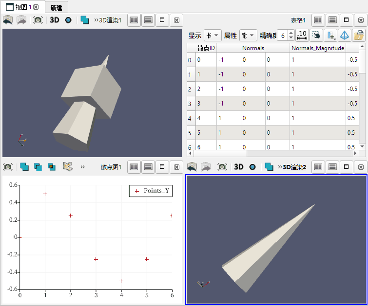368x306 pixels.
Task: Increase the precision spinbox value
Action: pyautogui.click(x=291, y=33)
